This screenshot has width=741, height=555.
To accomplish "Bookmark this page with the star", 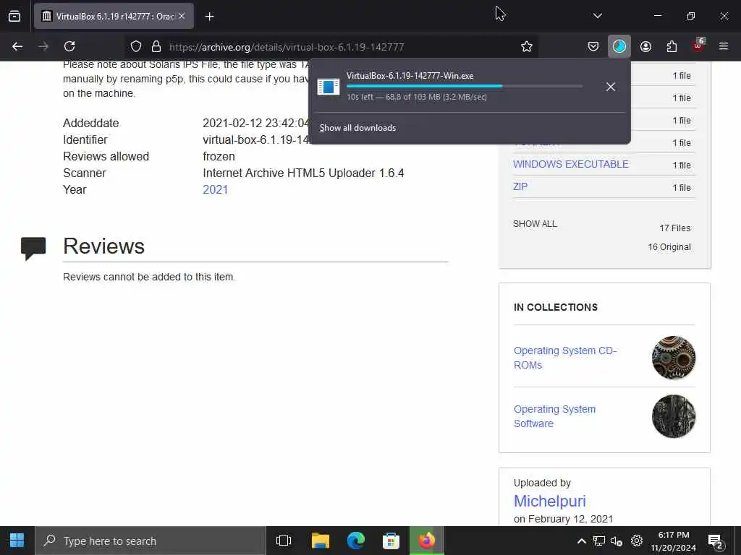I will (527, 46).
